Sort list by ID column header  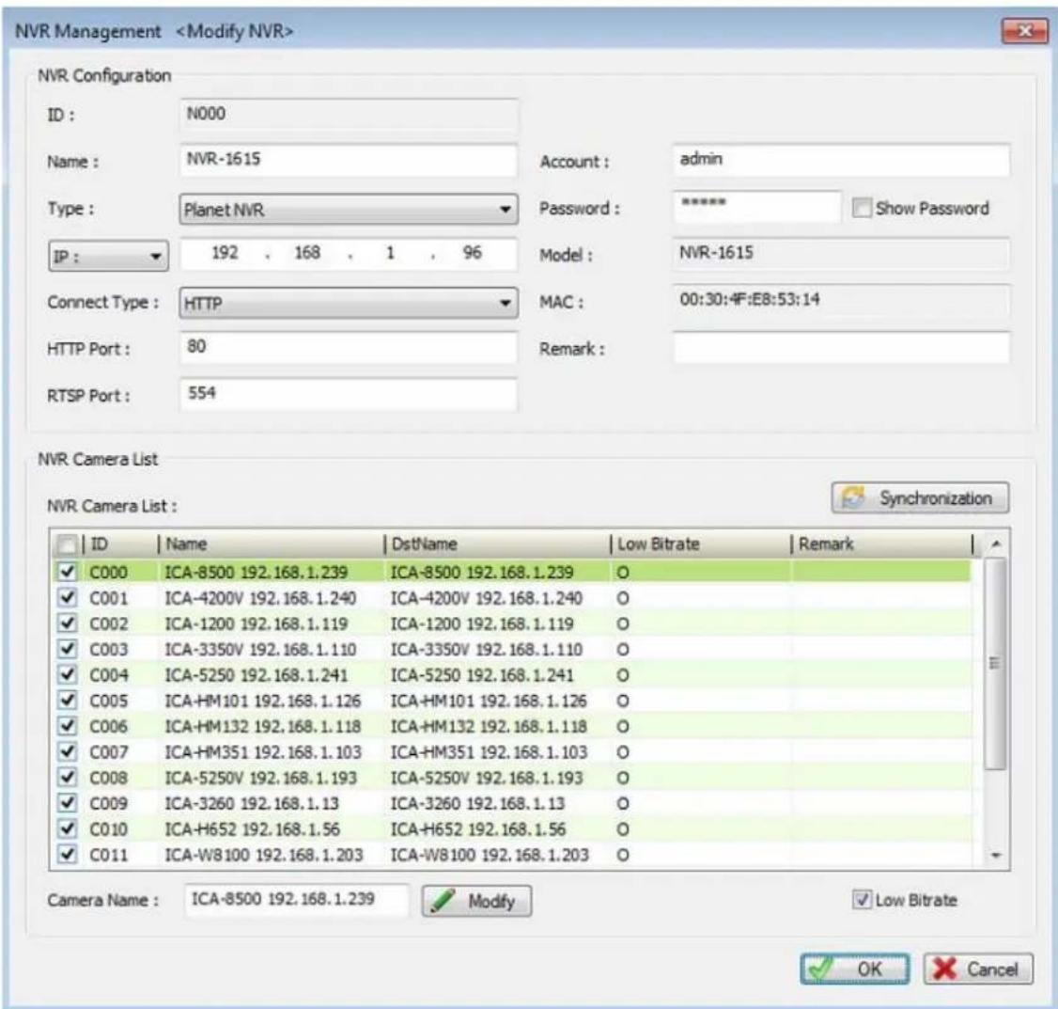coord(120,544)
